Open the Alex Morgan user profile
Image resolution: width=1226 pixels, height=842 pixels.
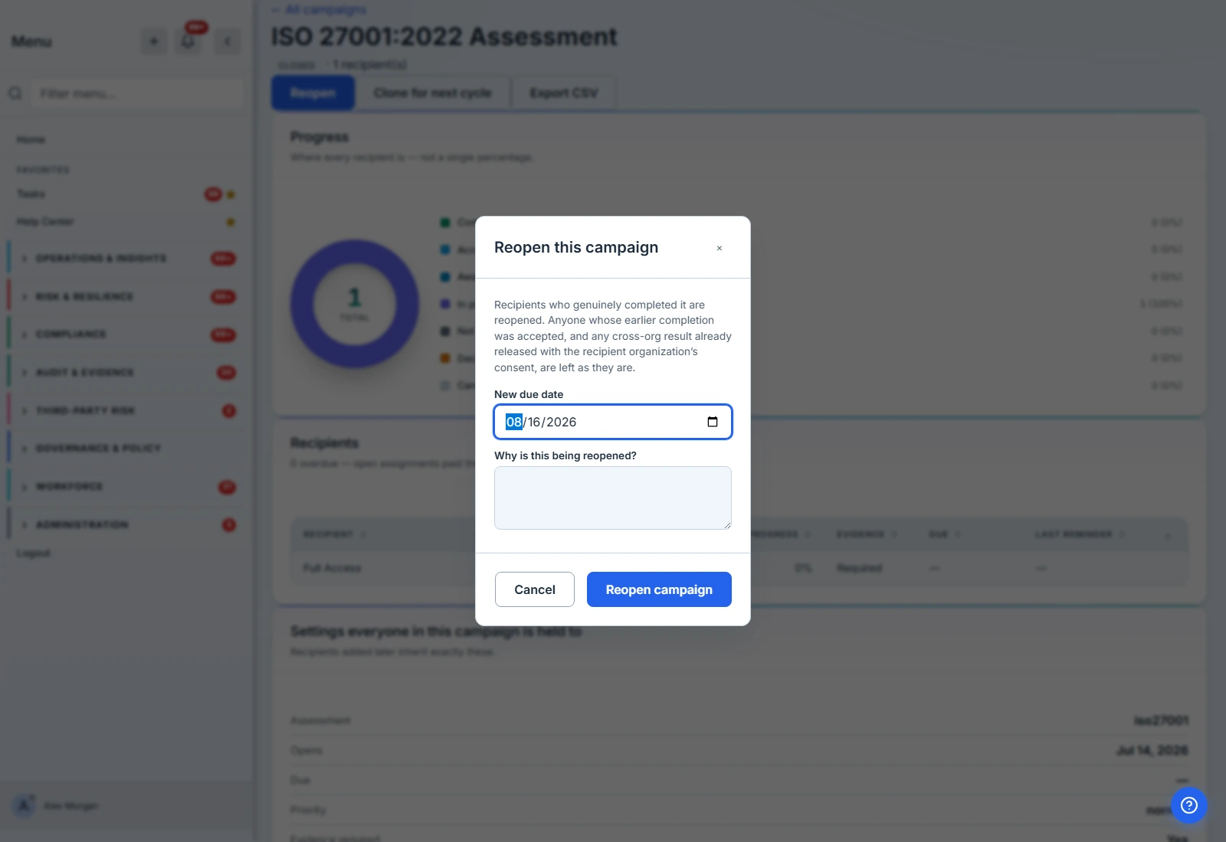coord(57,805)
